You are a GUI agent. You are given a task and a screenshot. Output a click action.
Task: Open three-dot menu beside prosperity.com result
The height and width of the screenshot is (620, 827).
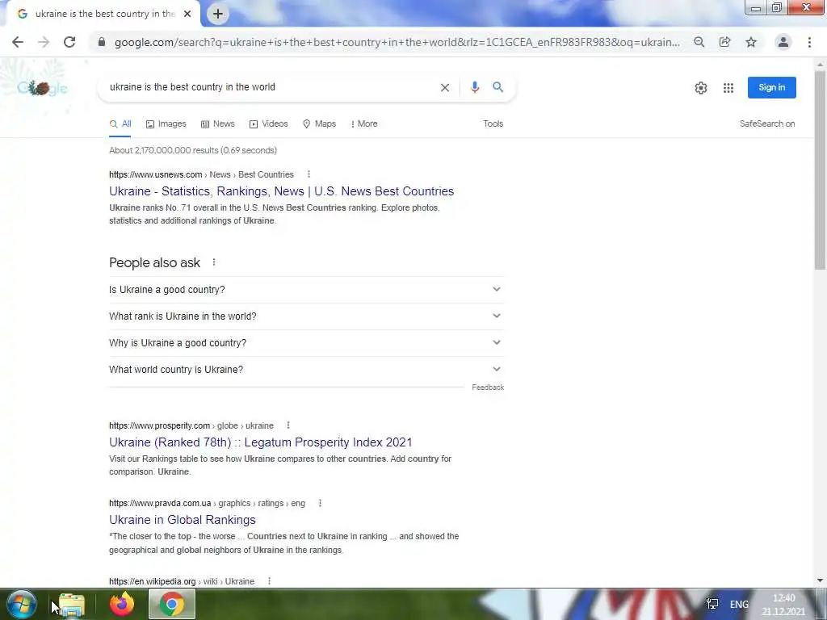(288, 425)
